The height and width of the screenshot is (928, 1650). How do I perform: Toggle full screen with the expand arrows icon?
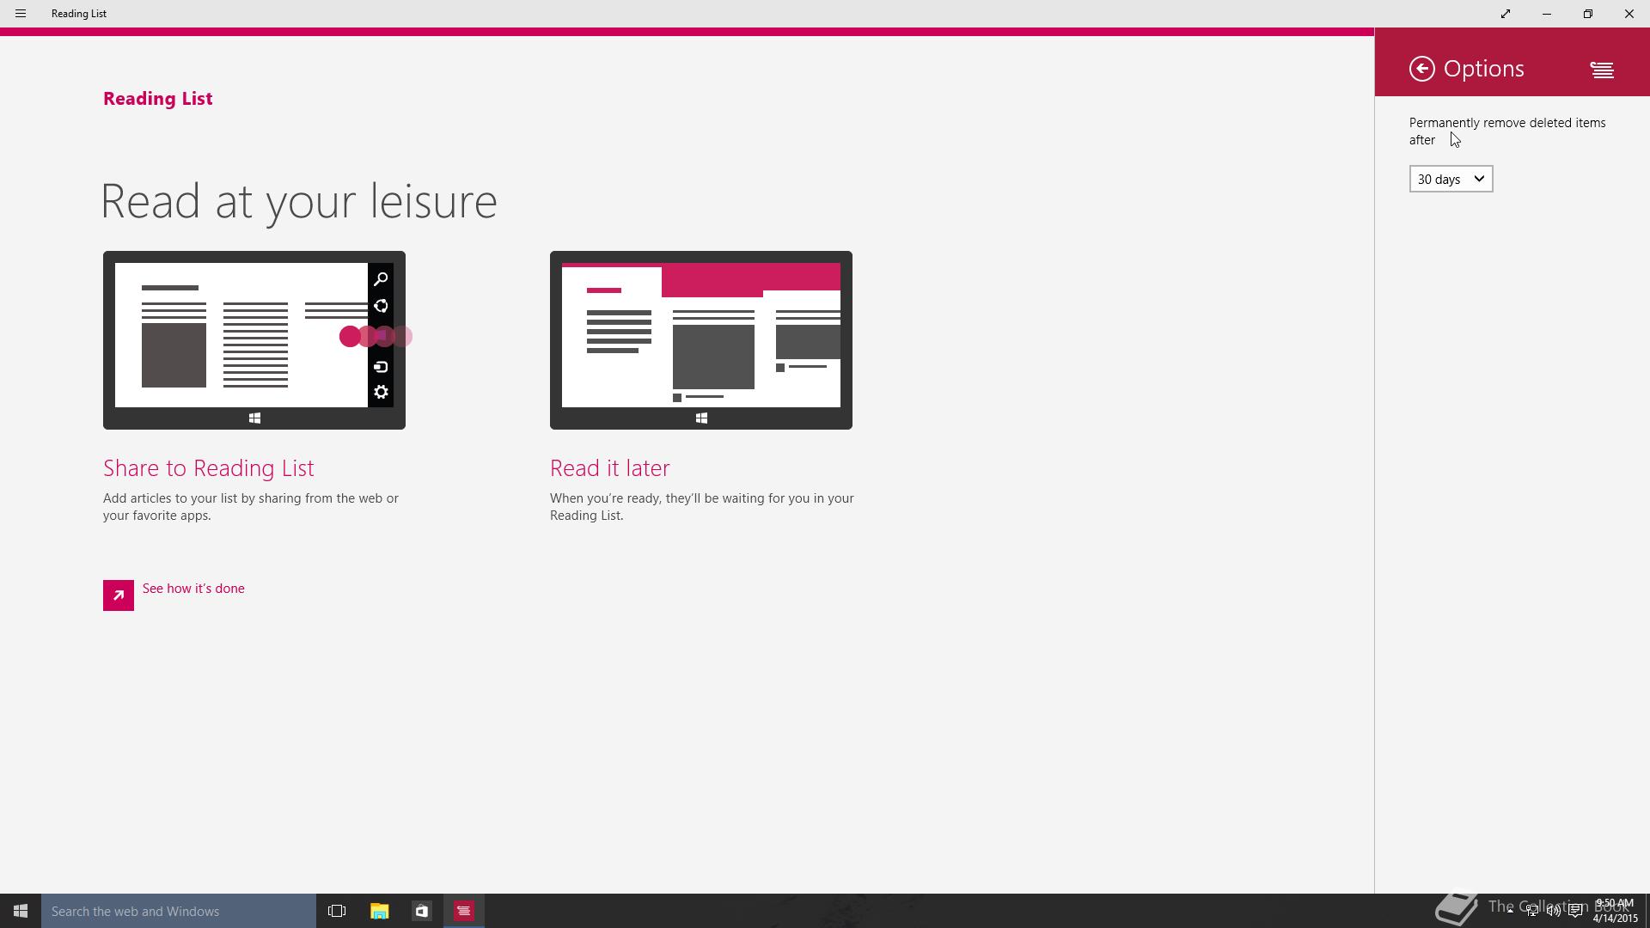tap(1506, 14)
